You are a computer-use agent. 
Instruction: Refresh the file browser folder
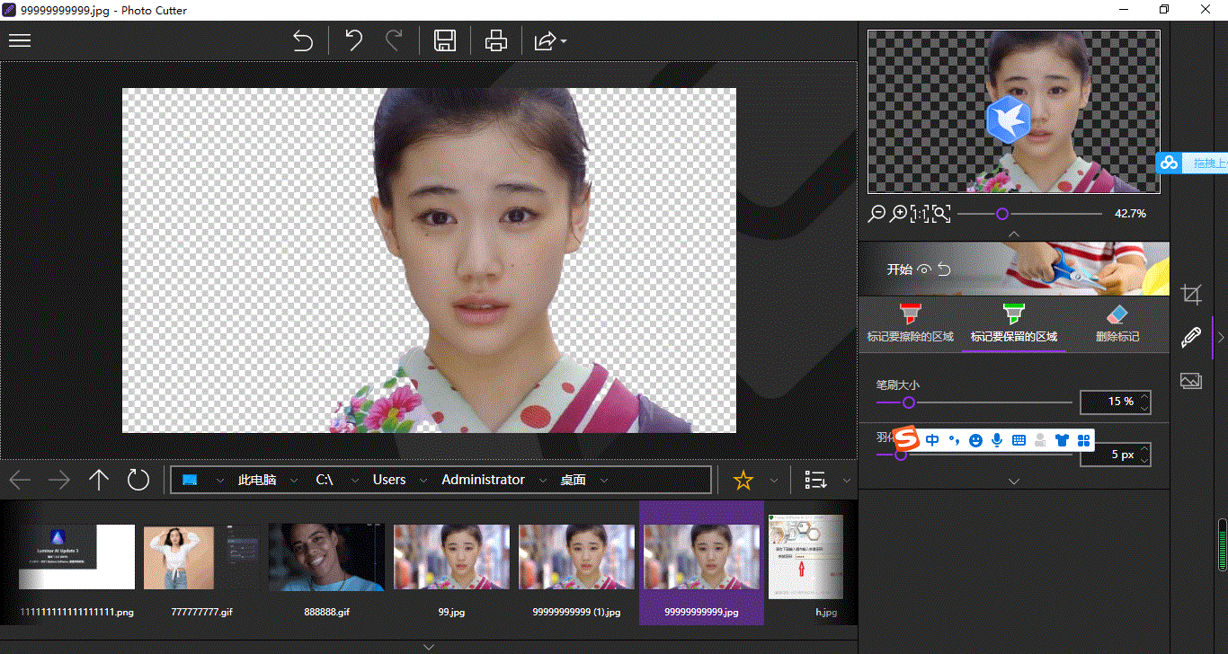tap(138, 480)
